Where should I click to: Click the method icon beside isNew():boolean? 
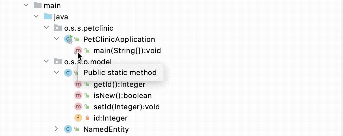(78, 96)
